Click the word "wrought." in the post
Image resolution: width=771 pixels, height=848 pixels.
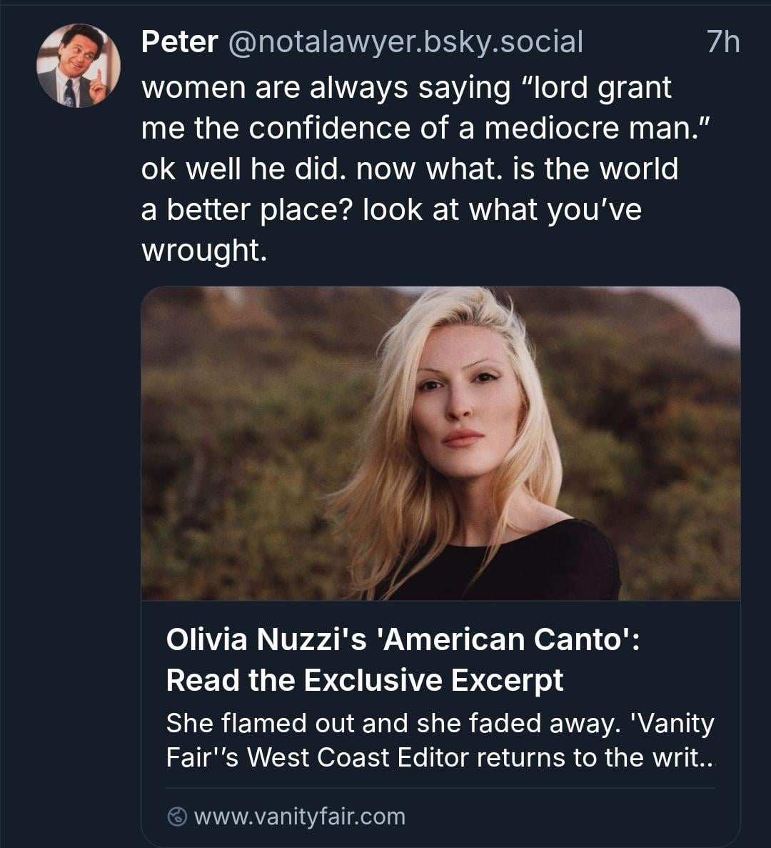click(204, 250)
